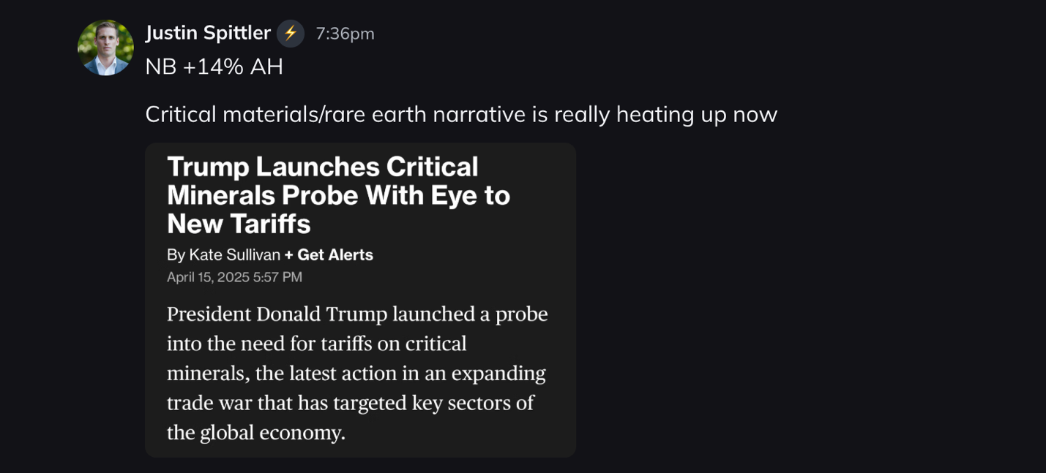The width and height of the screenshot is (1046, 473).
Task: Click the lightning bolt badge icon
Action: [291, 34]
